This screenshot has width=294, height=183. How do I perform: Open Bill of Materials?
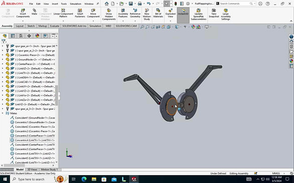158,13
